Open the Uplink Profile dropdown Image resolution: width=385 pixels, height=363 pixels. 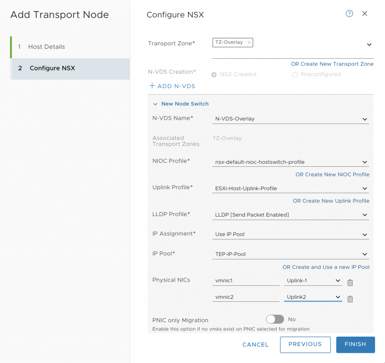point(291,188)
